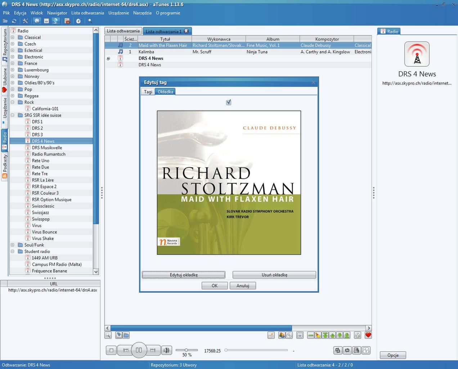Image resolution: width=458 pixels, height=369 pixels.
Task: Open the Lista odtwarzania menu
Action: 87,13
